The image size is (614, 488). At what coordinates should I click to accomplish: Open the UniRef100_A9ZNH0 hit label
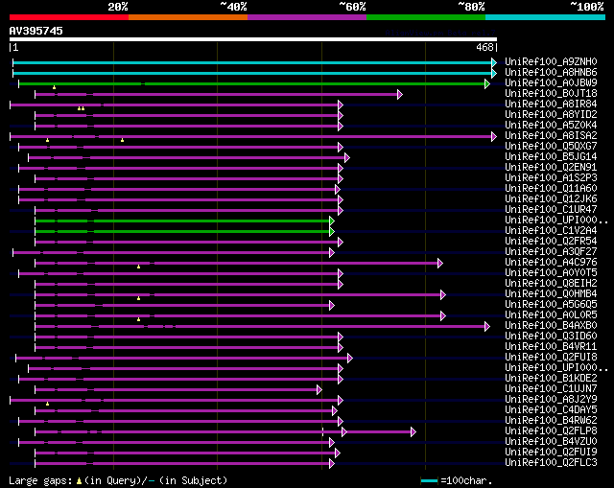pyautogui.click(x=551, y=61)
